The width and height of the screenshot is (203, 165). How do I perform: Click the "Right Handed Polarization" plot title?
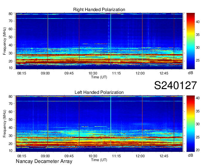coord(99,10)
